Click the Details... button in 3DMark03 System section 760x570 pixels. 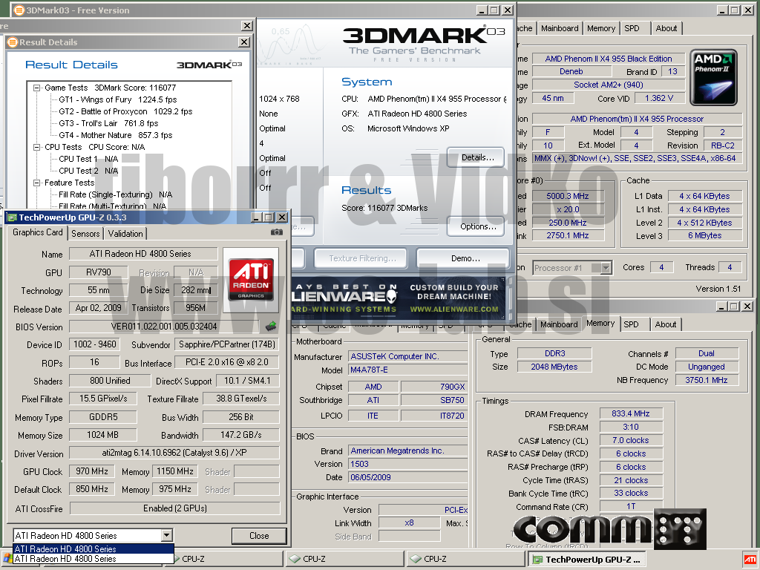pos(477,157)
